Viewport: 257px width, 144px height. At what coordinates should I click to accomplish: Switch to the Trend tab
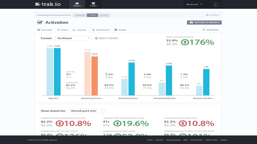[62, 30]
